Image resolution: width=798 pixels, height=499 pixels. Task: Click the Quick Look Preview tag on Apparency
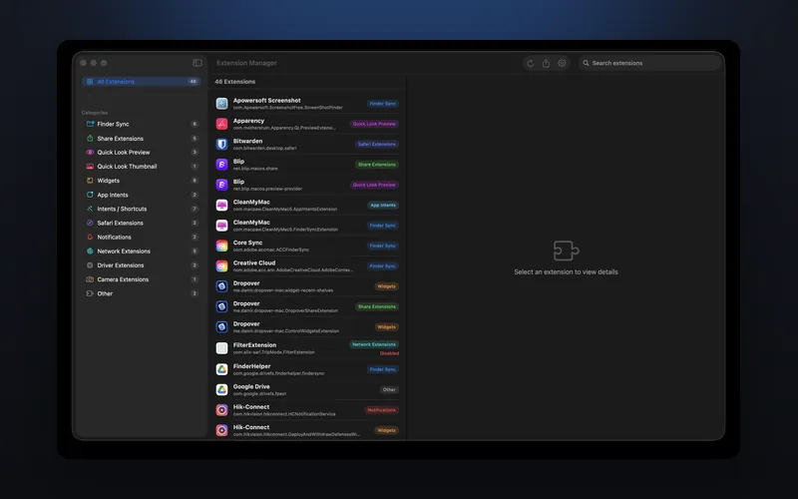click(x=374, y=124)
